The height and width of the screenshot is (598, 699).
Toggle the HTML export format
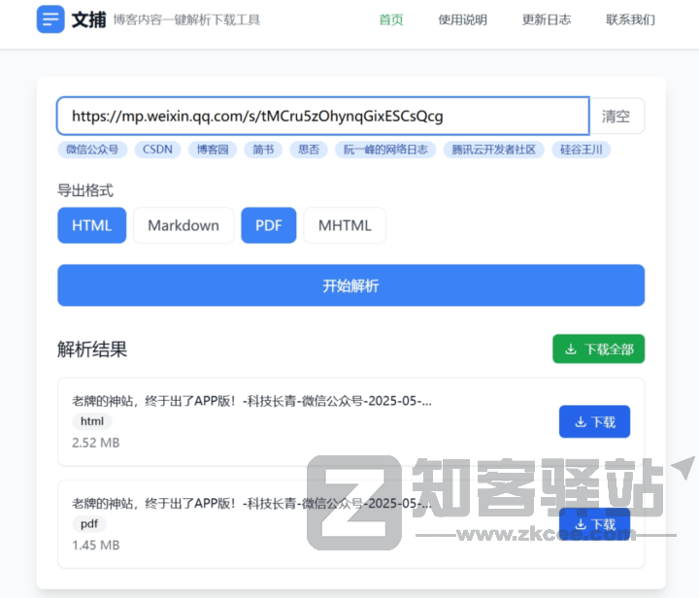(x=92, y=225)
